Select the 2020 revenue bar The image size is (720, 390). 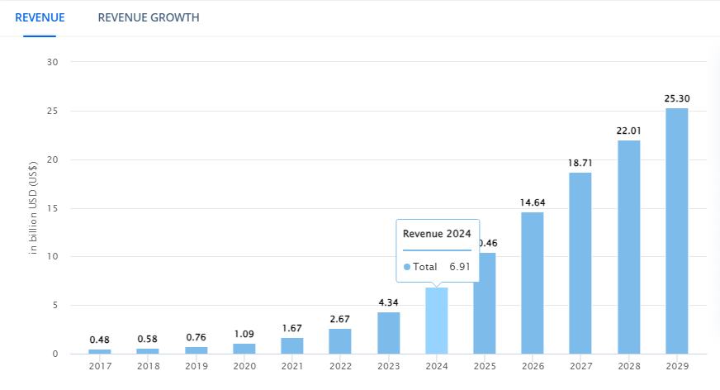(244, 349)
